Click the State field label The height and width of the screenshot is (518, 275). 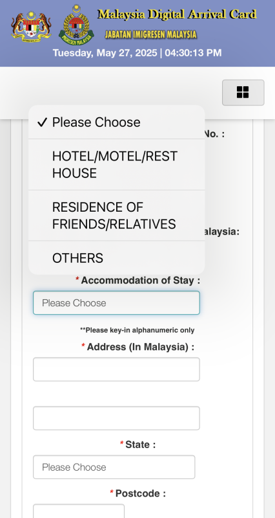click(140, 445)
